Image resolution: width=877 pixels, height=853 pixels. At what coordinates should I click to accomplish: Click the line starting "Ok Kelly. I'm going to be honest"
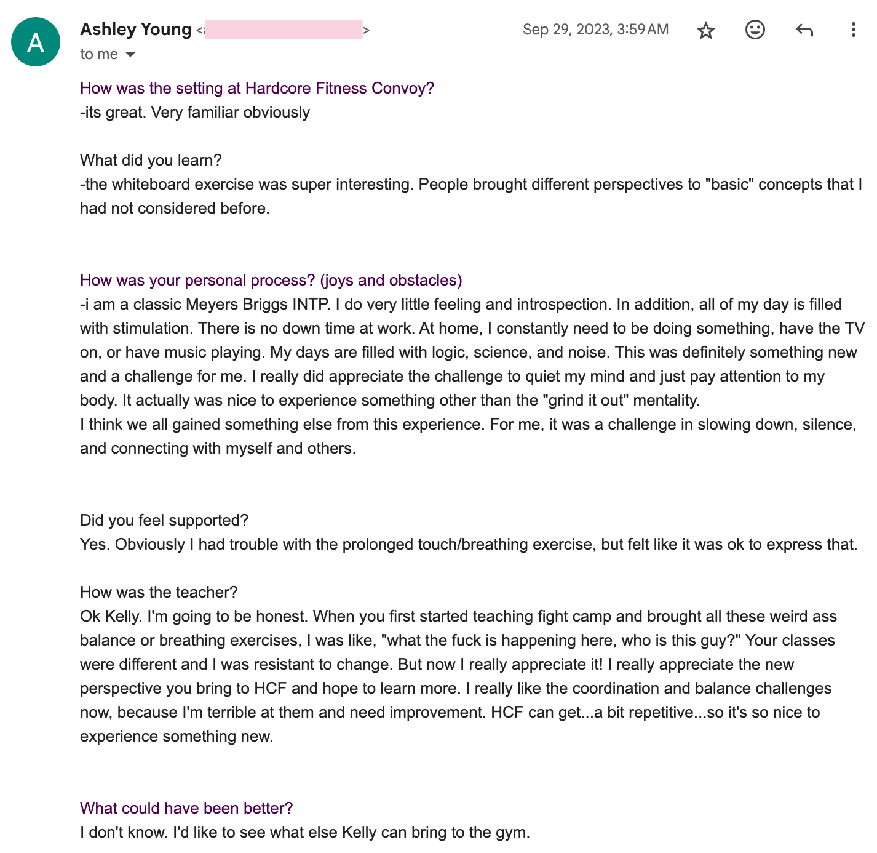(x=458, y=616)
